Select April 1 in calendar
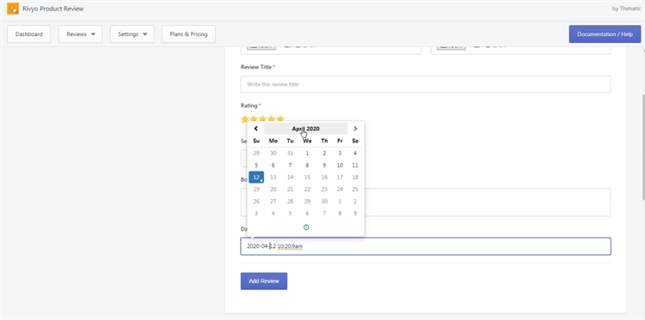The height and width of the screenshot is (320, 645). tap(307, 153)
